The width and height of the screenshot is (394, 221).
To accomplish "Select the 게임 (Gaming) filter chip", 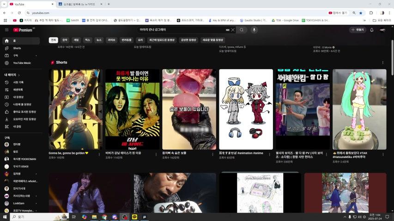I will point(76,40).
